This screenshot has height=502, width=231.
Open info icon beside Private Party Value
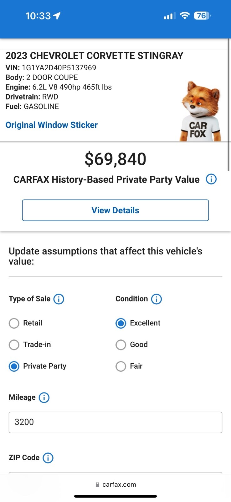coord(211,179)
